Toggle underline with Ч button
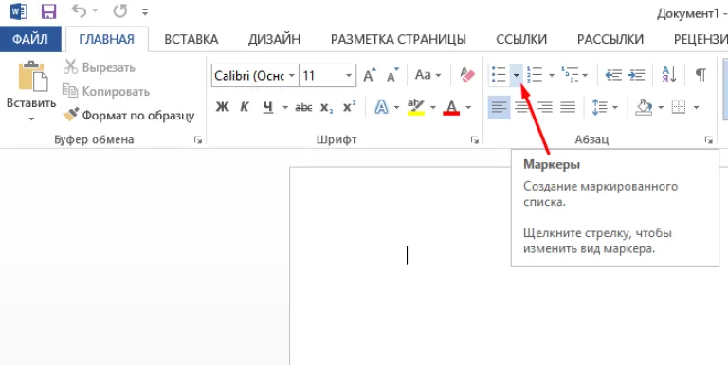This screenshot has height=365, width=728. point(268,108)
